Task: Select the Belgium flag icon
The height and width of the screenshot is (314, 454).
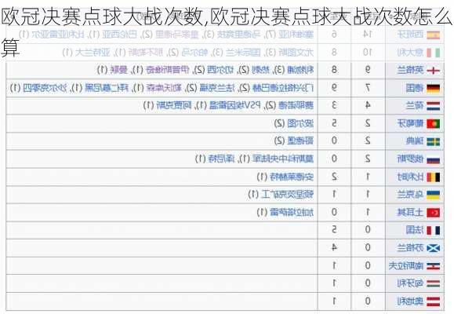Action: 433,177
